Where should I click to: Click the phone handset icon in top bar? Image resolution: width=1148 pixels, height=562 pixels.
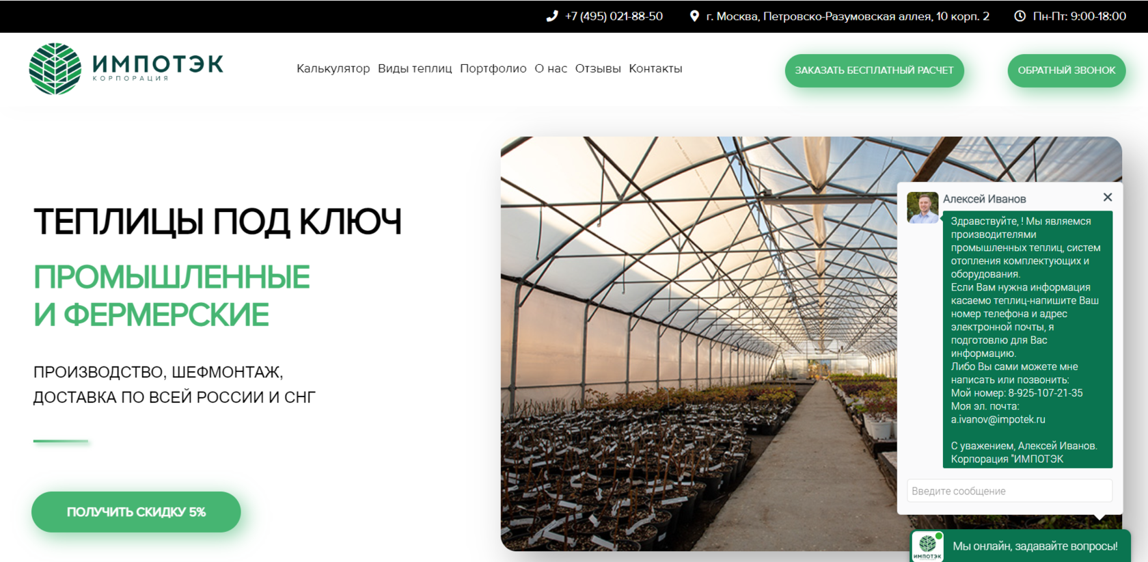tap(552, 16)
